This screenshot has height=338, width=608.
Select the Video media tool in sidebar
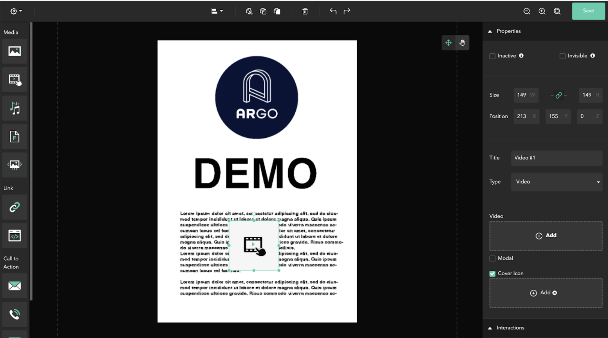[x=15, y=80]
